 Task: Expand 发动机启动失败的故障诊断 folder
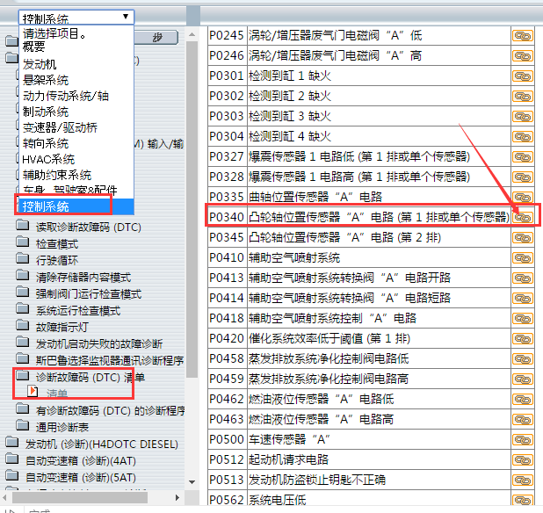23,342
